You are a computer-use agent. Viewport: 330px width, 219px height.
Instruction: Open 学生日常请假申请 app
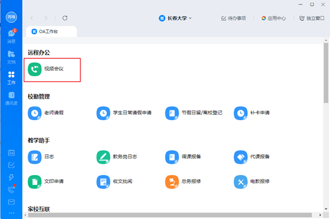tap(124, 113)
